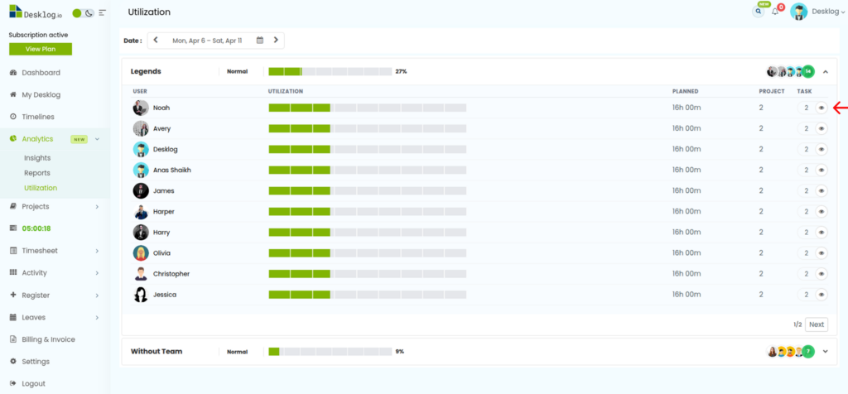
Task: Click the eye icon in Jessica's row
Action: (821, 295)
